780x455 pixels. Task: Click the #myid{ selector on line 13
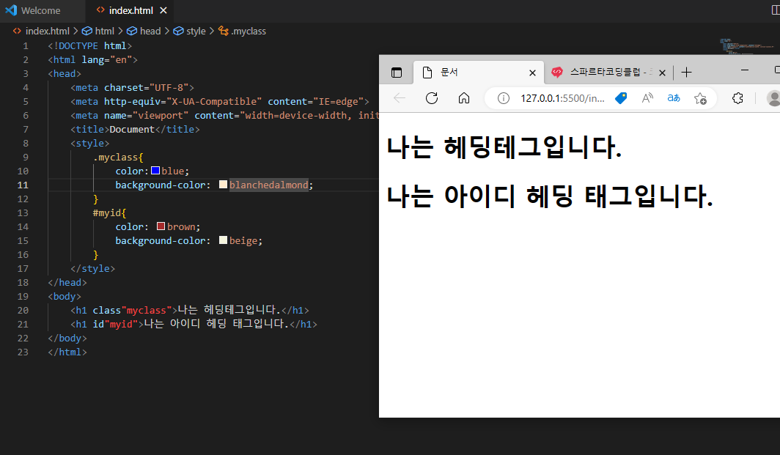[x=109, y=212]
